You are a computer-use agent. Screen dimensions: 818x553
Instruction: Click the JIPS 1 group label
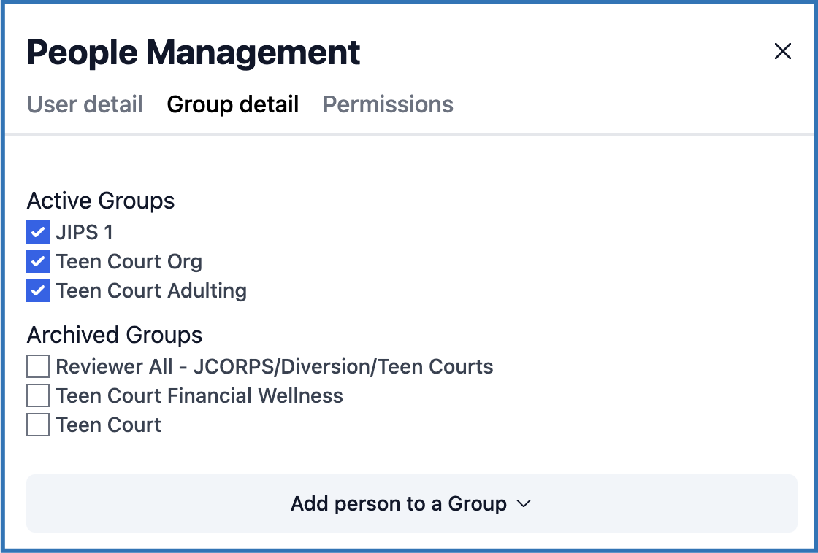pyautogui.click(x=85, y=233)
